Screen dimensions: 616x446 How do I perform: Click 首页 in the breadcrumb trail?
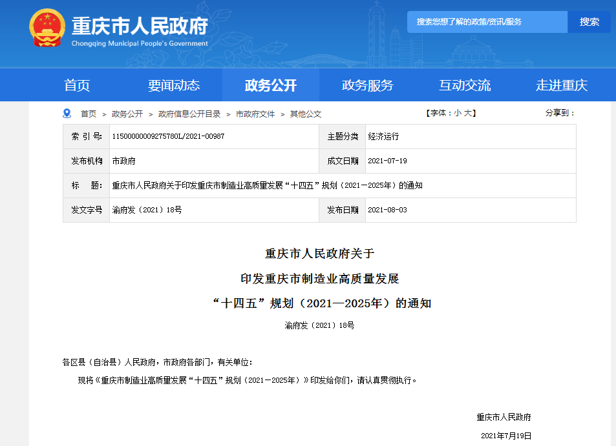coord(89,114)
